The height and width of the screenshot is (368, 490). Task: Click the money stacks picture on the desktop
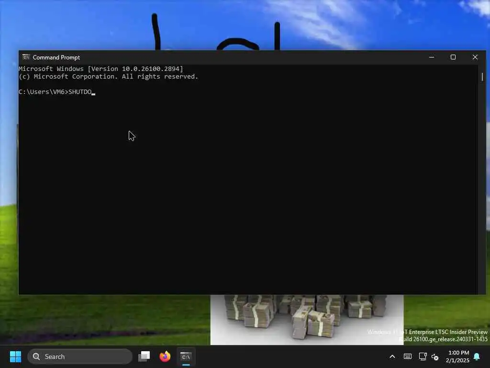tap(307, 320)
